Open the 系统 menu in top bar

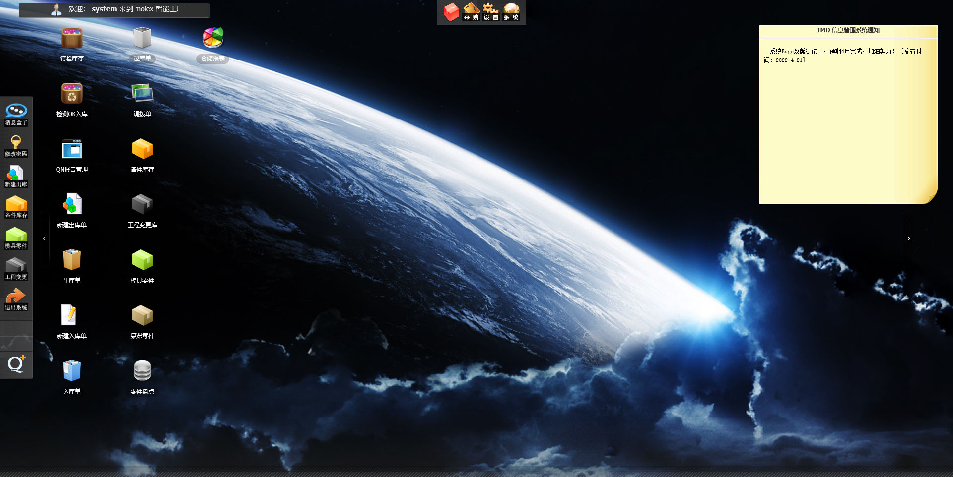tap(511, 12)
